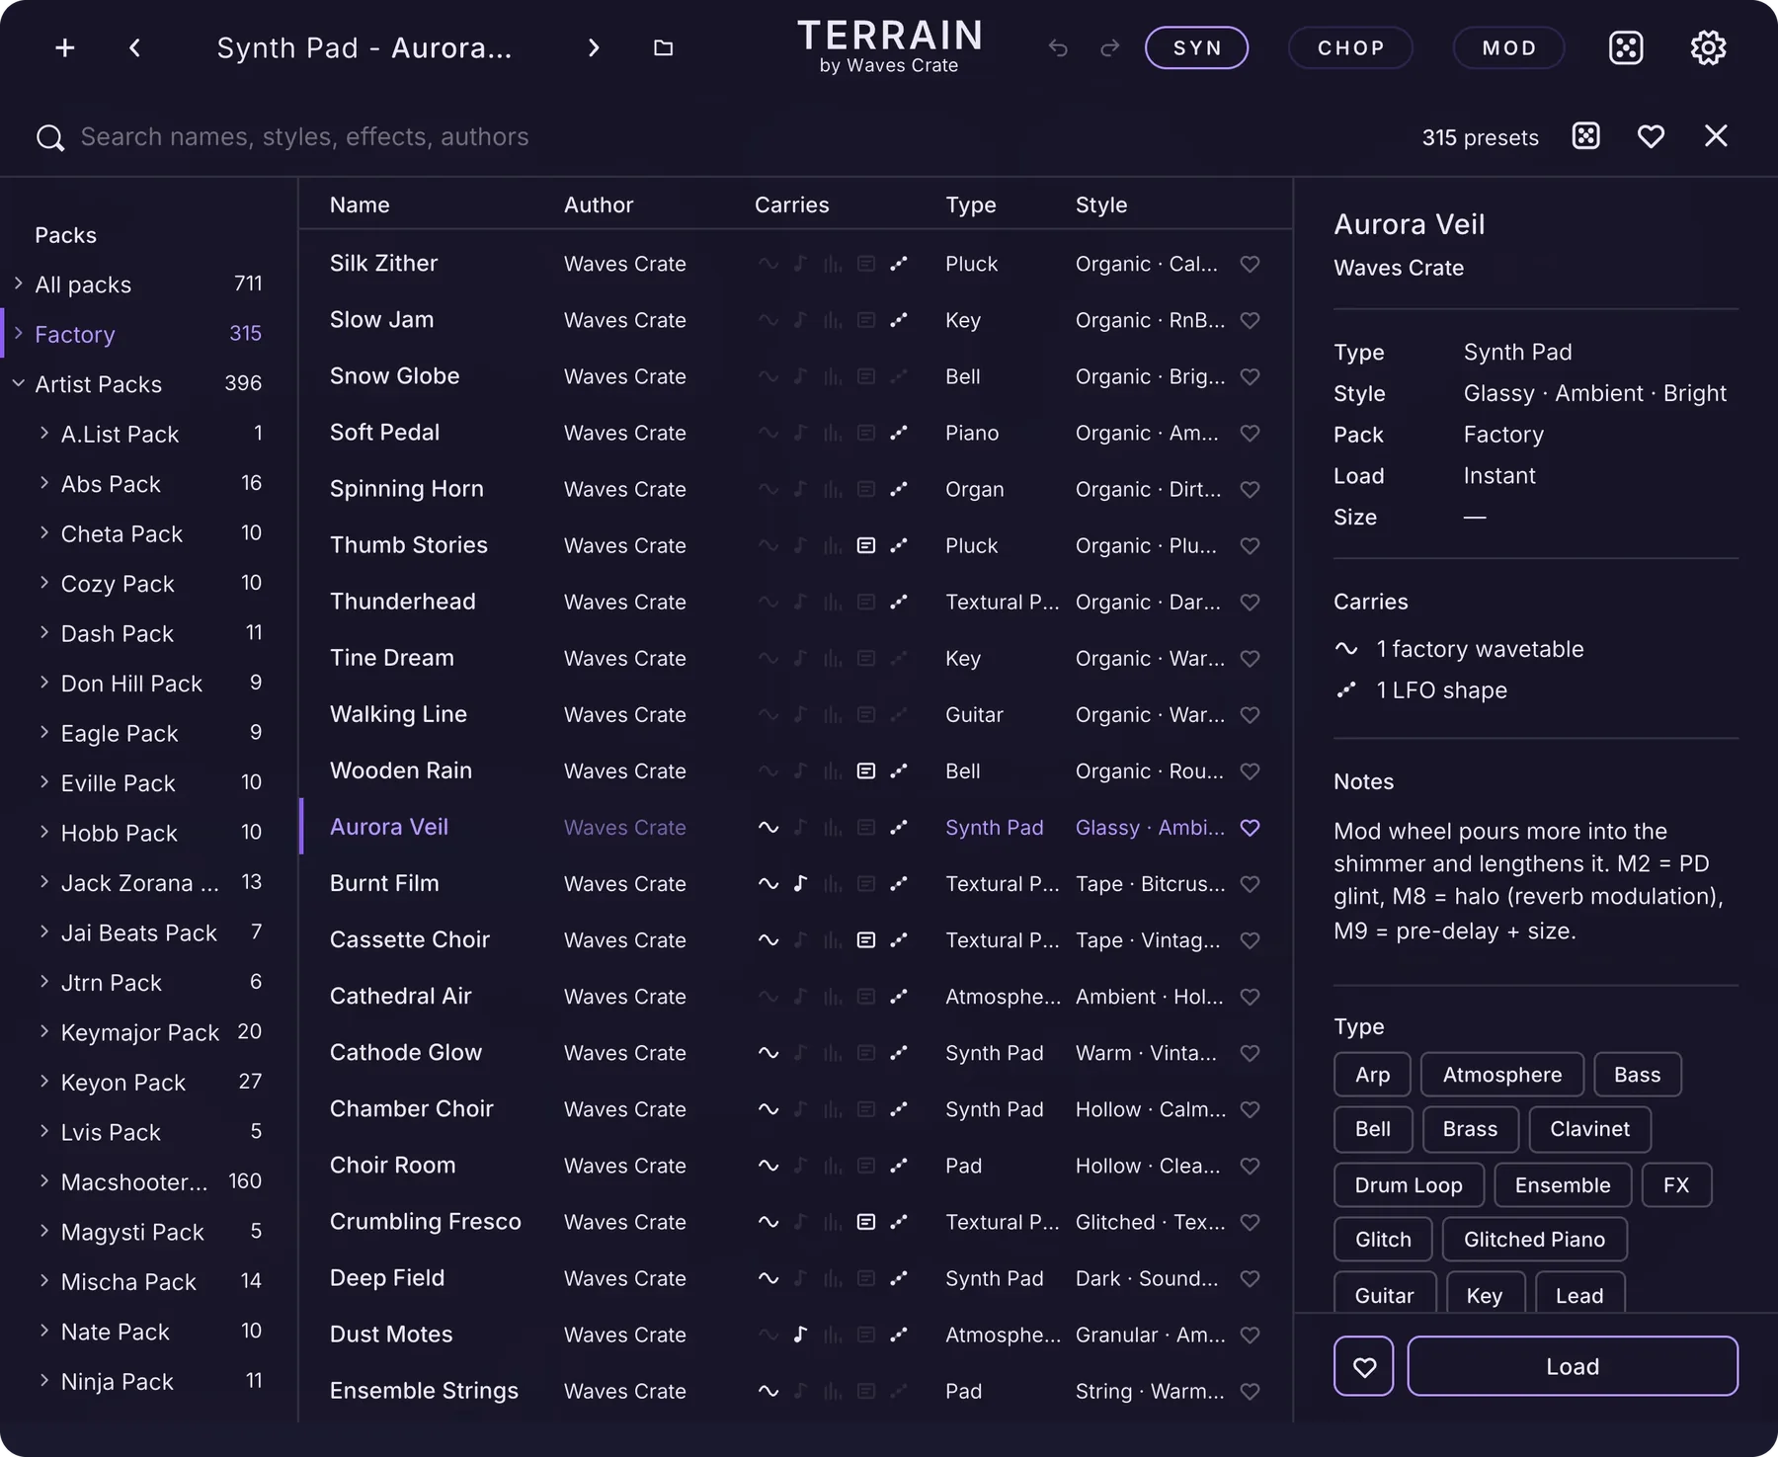Screen dimensions: 1778x1457
Task: Unfavorite the Aurora Veil row heart
Action: (1250, 828)
